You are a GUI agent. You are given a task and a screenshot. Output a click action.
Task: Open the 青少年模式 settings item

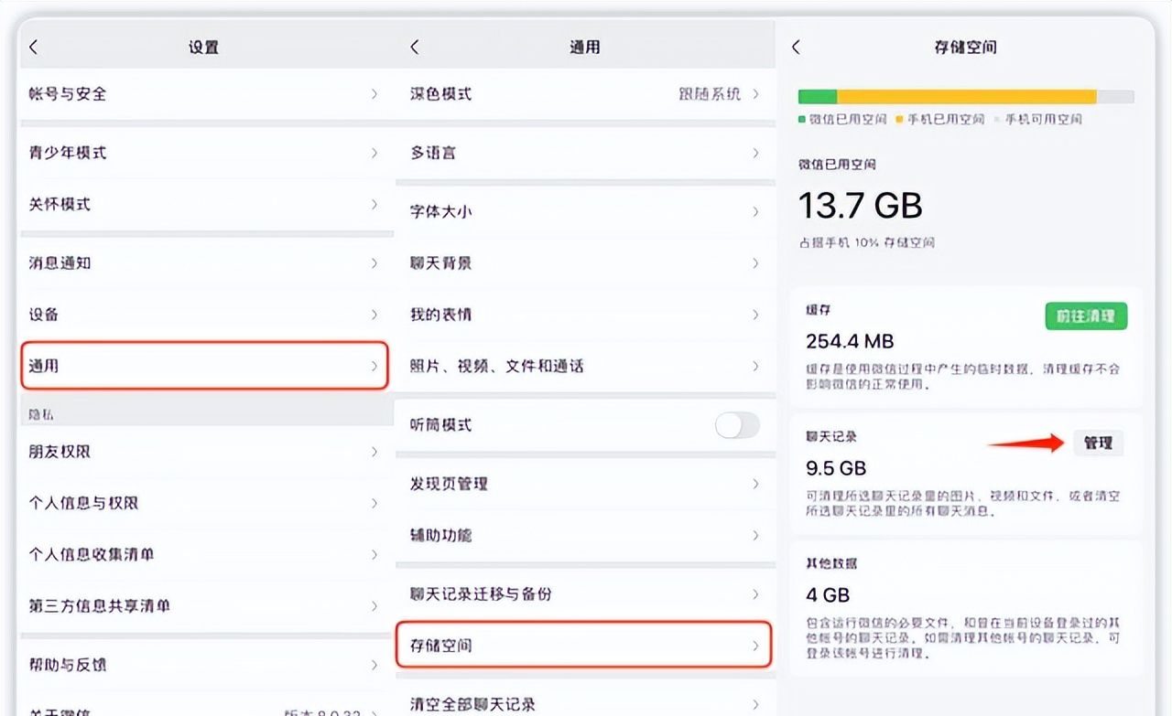201,153
